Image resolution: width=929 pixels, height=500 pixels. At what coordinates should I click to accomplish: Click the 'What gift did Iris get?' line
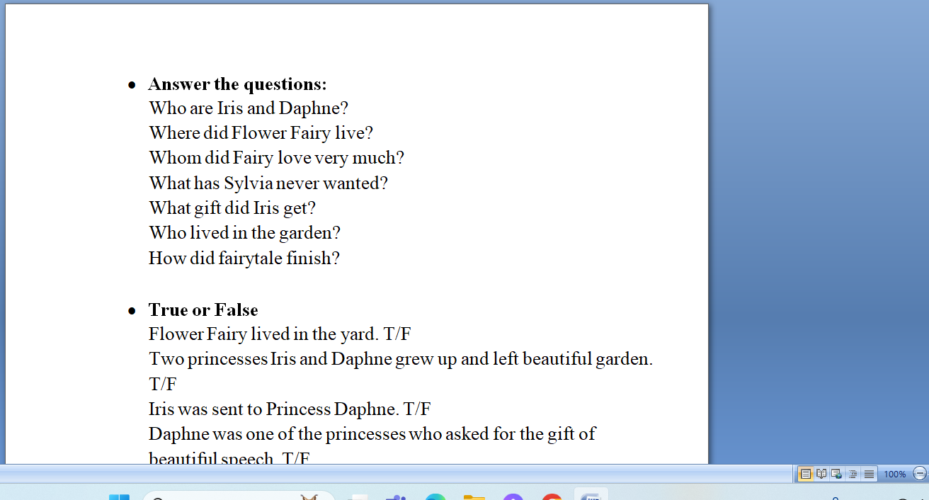[x=232, y=208]
